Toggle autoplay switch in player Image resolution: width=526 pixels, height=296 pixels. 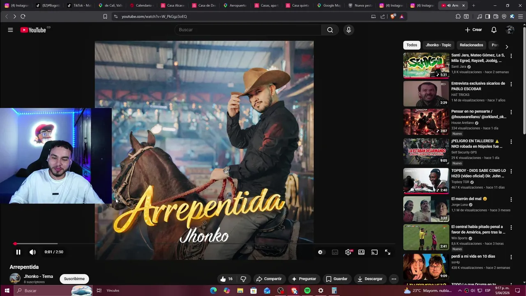(x=321, y=252)
